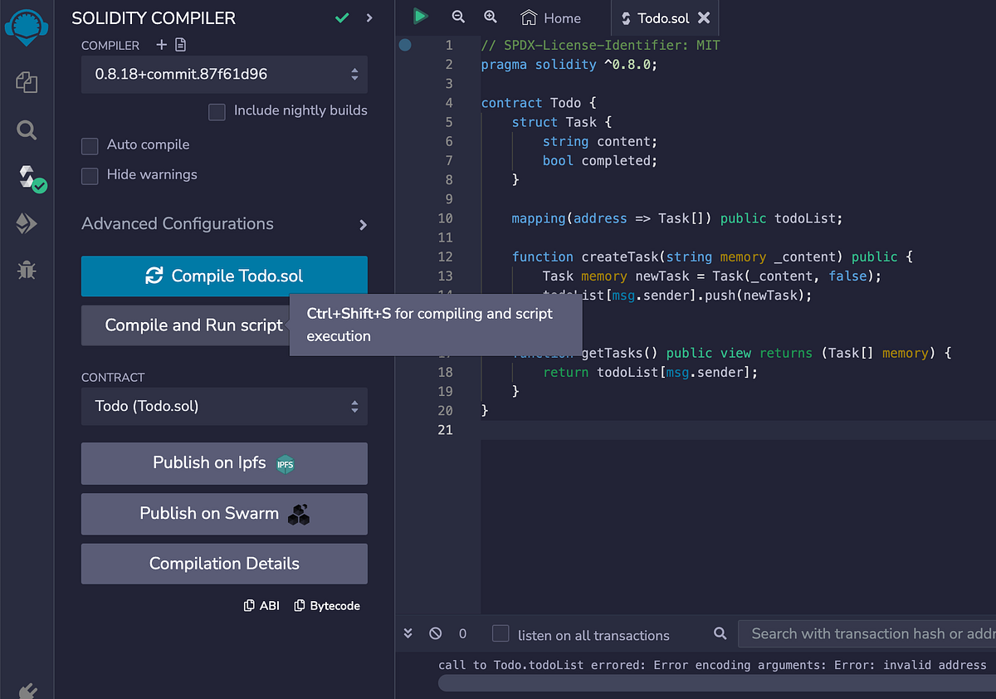Screen dimensions: 996x699
Task: Zoom out on the editor text
Action: click(x=458, y=17)
